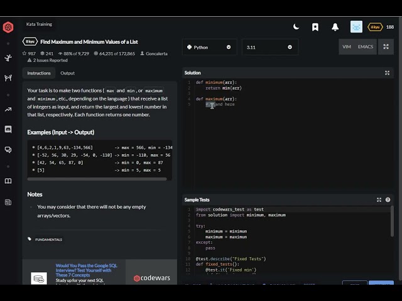Image resolution: width=402 pixels, height=301 pixels.
Task: Open the Codewars home logo
Action: tap(8, 27)
